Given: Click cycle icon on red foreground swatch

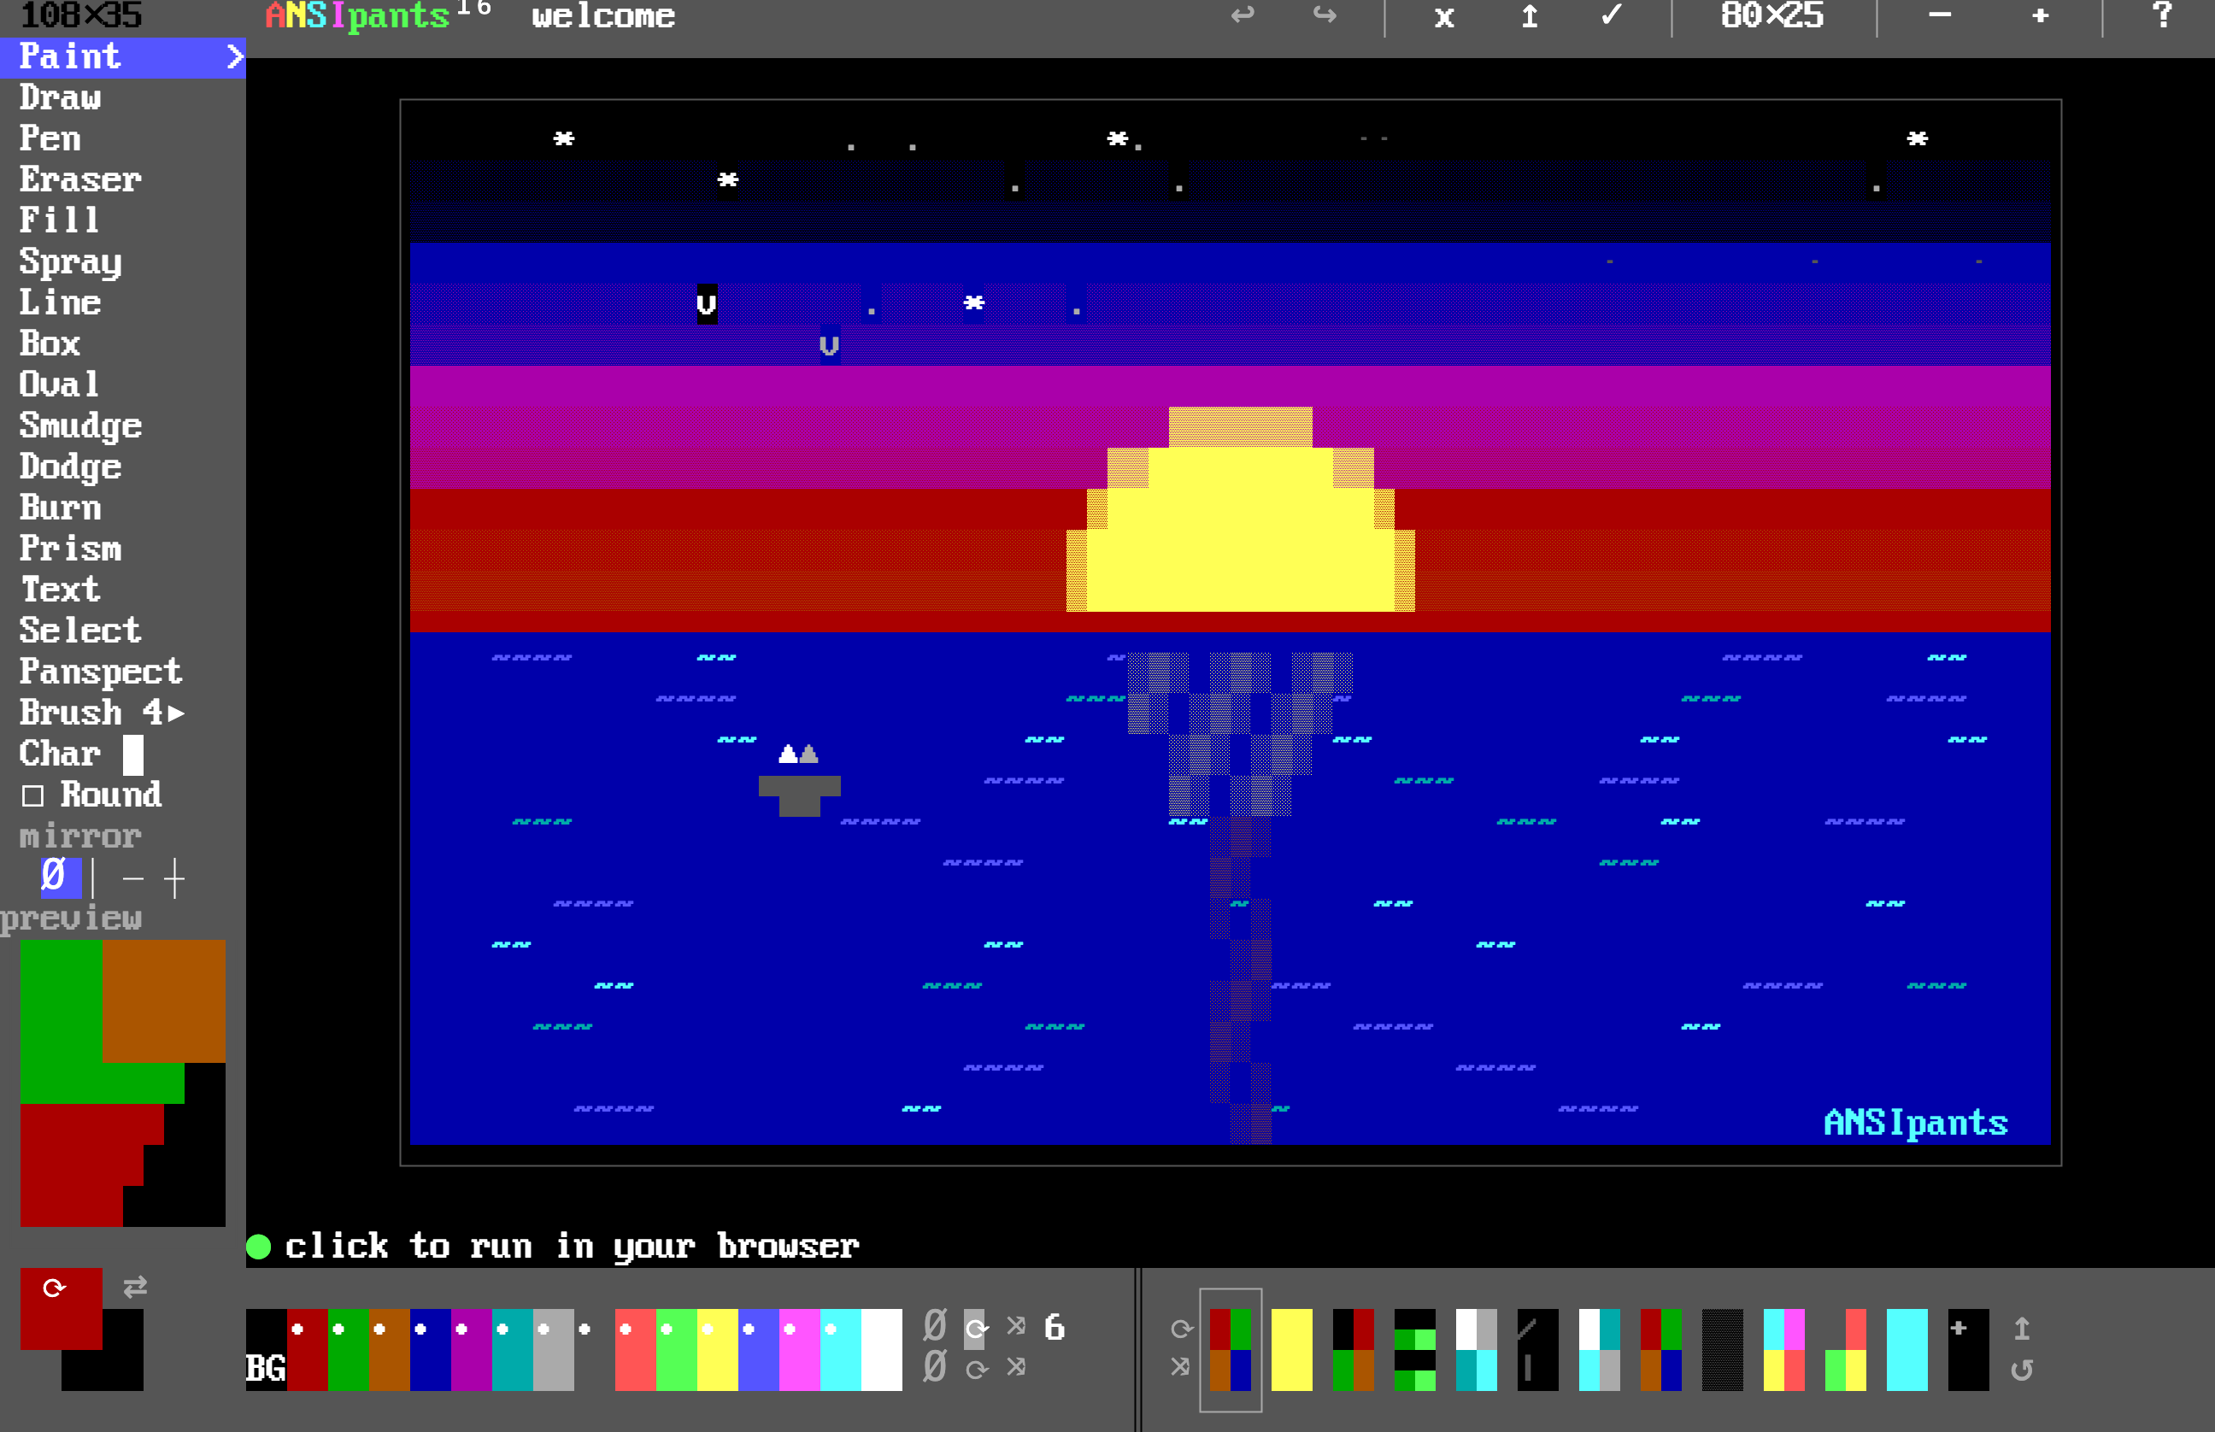Looking at the screenshot, I should [54, 1288].
